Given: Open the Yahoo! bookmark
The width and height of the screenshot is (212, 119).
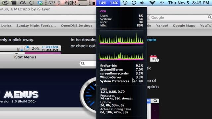Looking at the screenshot, I should tap(162, 26).
